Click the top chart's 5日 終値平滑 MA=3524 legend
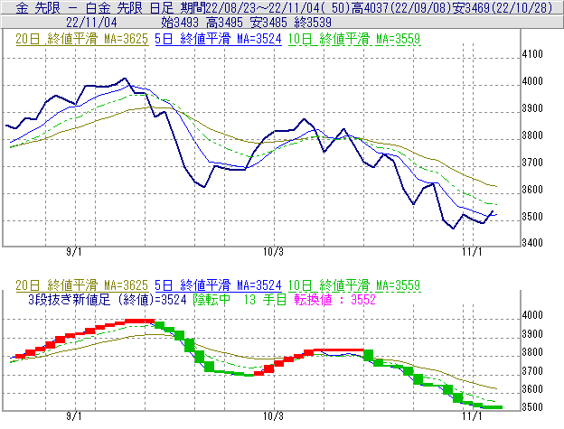The image size is (564, 429). tap(219, 39)
